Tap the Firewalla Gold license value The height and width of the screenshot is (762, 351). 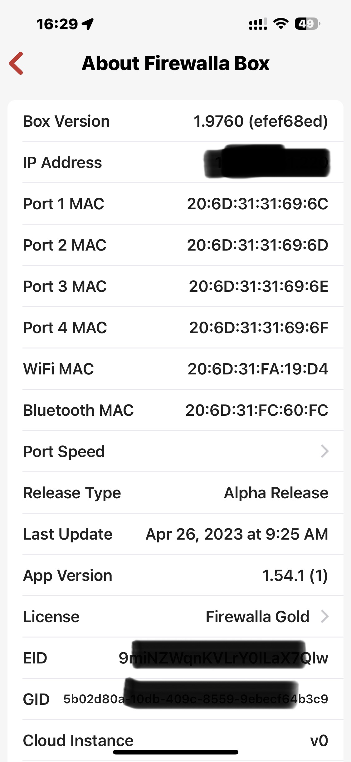[257, 617]
